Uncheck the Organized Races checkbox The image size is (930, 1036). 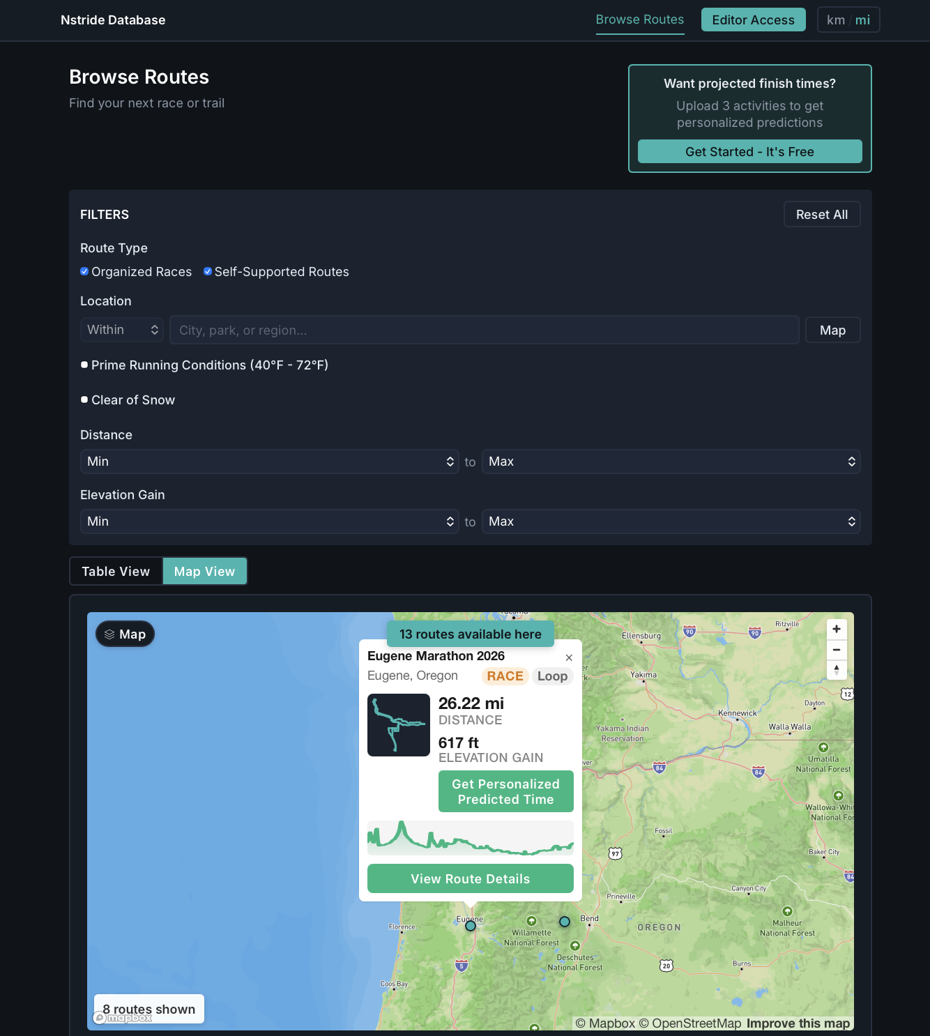click(84, 271)
